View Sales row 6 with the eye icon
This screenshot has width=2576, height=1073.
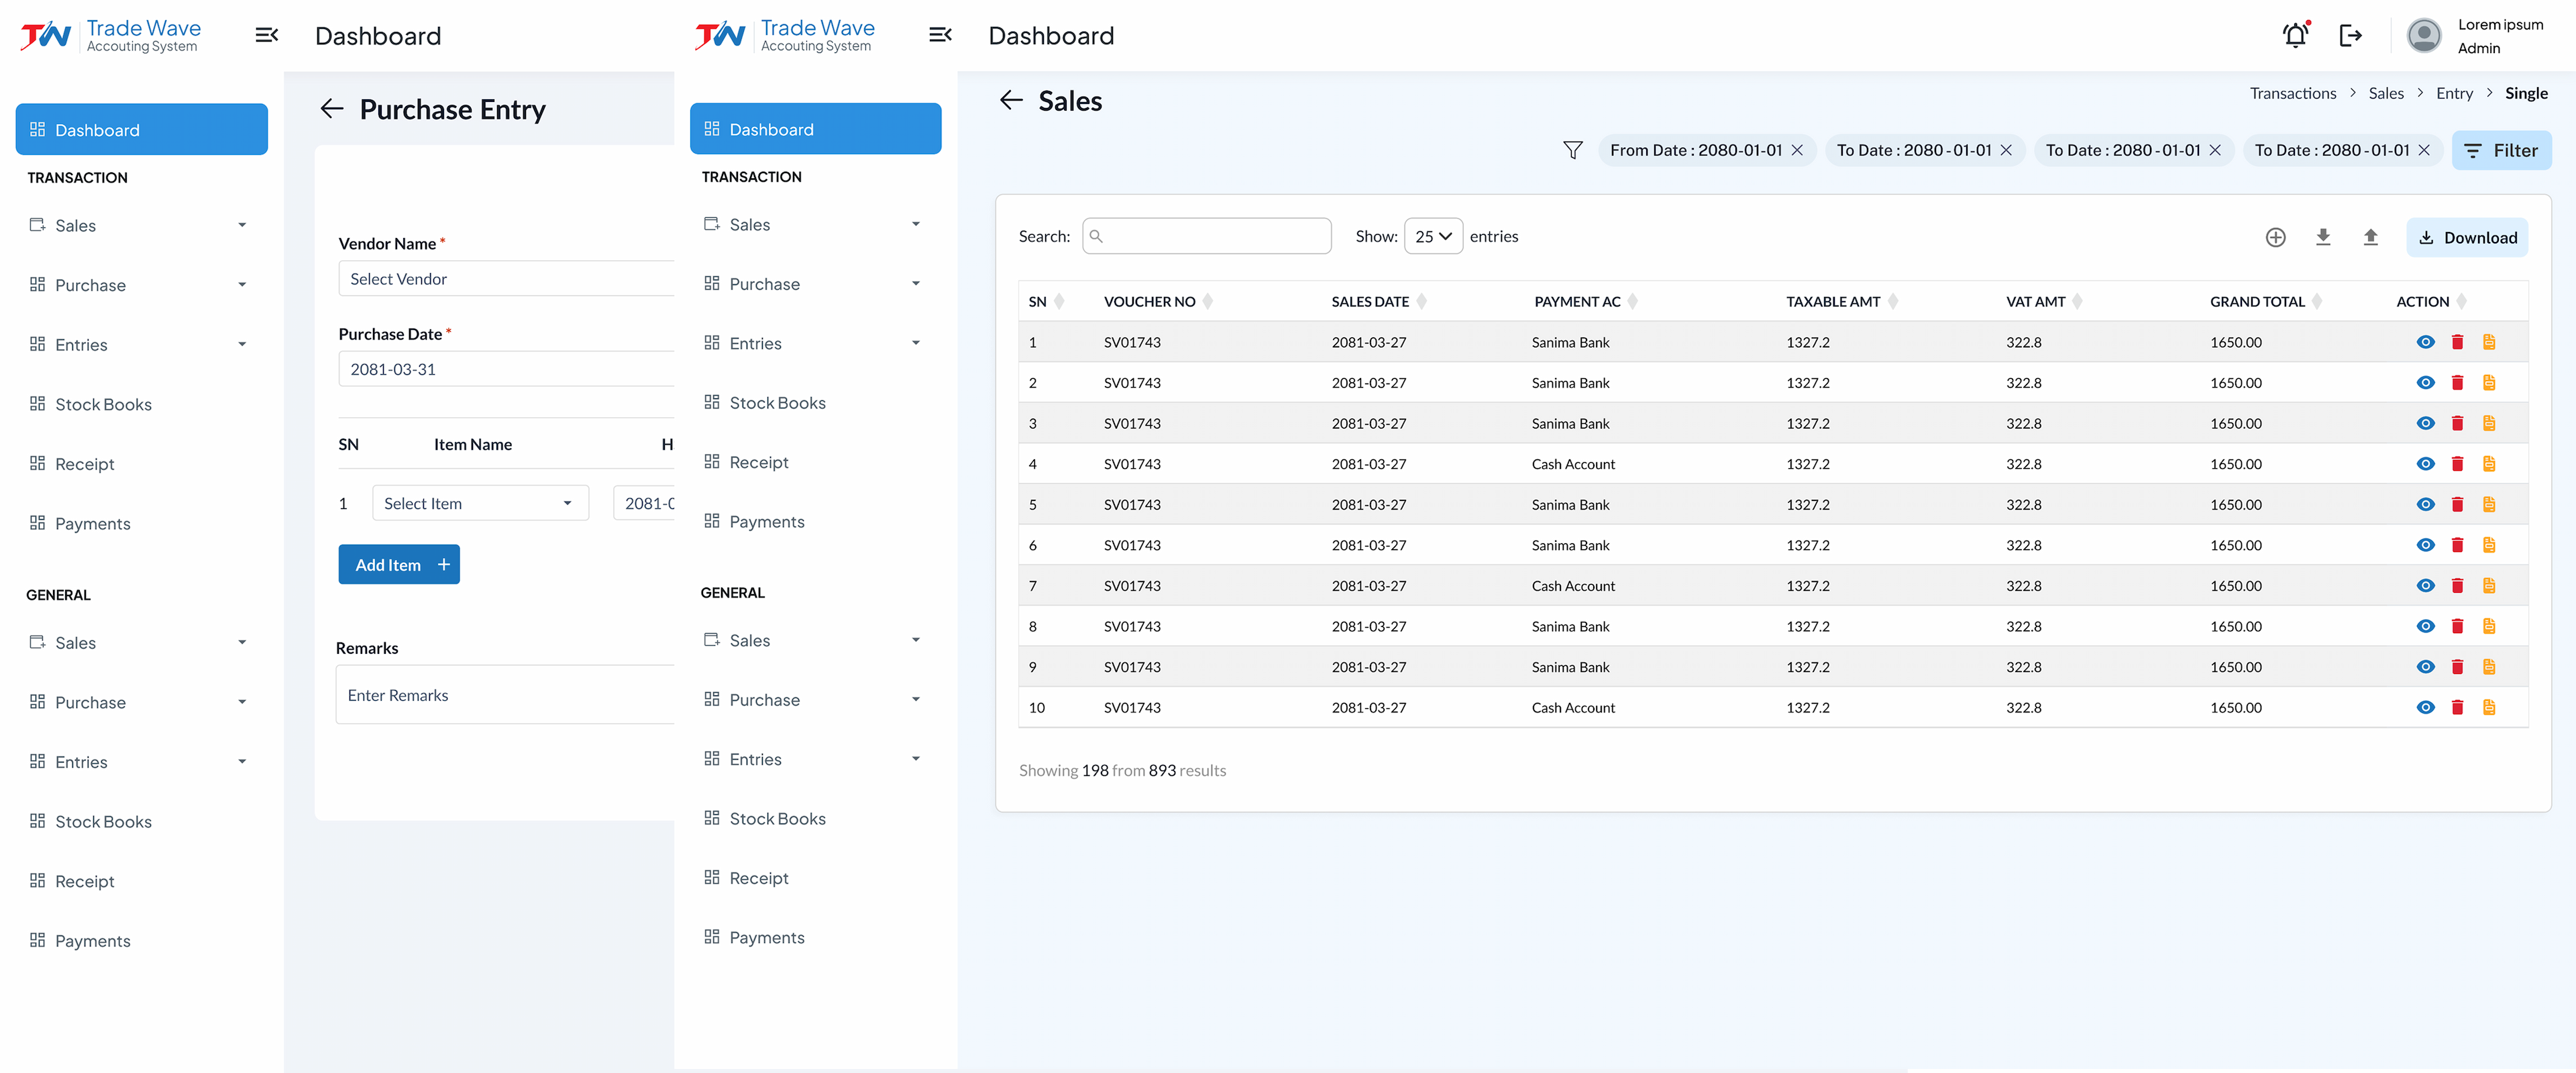pyautogui.click(x=2425, y=545)
